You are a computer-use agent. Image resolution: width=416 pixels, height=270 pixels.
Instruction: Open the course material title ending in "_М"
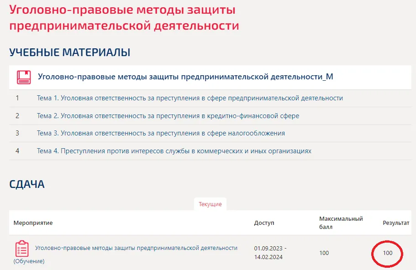(x=185, y=77)
